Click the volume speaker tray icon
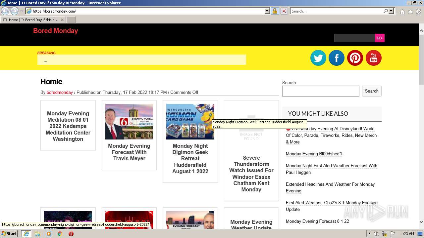Image resolution: width=424 pixels, height=238 pixels. (377, 234)
